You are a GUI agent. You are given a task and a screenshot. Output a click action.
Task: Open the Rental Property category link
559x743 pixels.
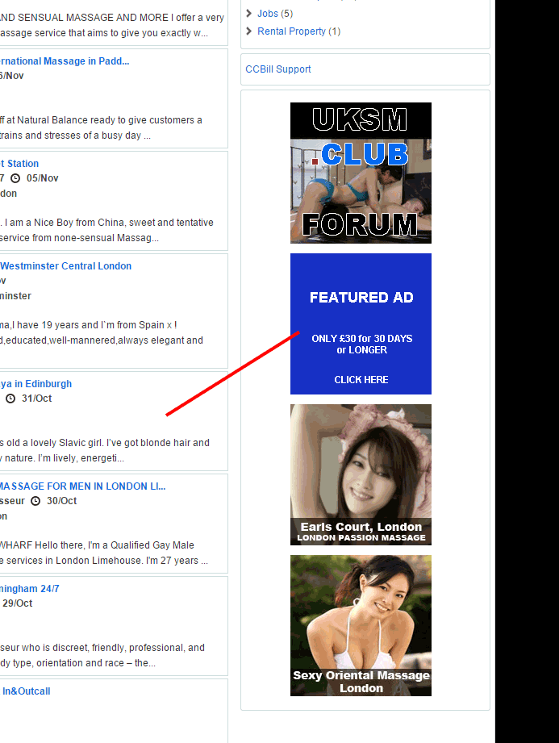tap(291, 31)
